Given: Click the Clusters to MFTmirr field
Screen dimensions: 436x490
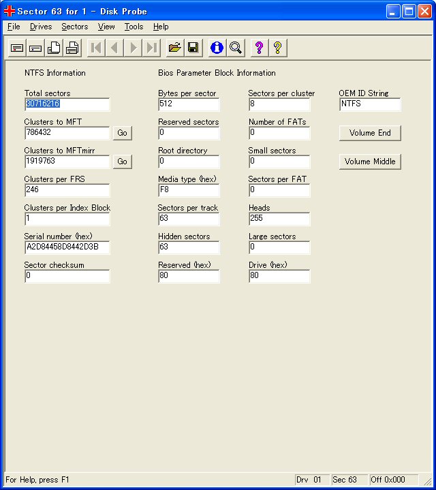Looking at the screenshot, I should click(67, 162).
